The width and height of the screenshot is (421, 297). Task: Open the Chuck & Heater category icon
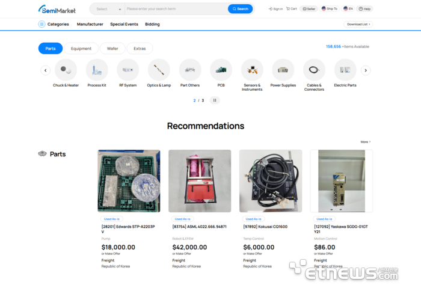pyautogui.click(x=66, y=70)
